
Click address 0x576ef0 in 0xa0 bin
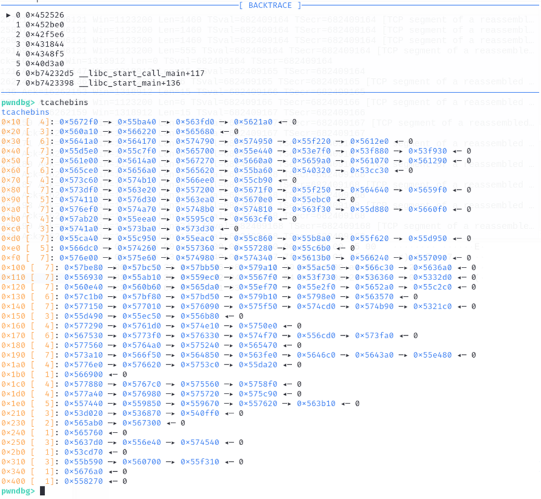tap(79, 209)
